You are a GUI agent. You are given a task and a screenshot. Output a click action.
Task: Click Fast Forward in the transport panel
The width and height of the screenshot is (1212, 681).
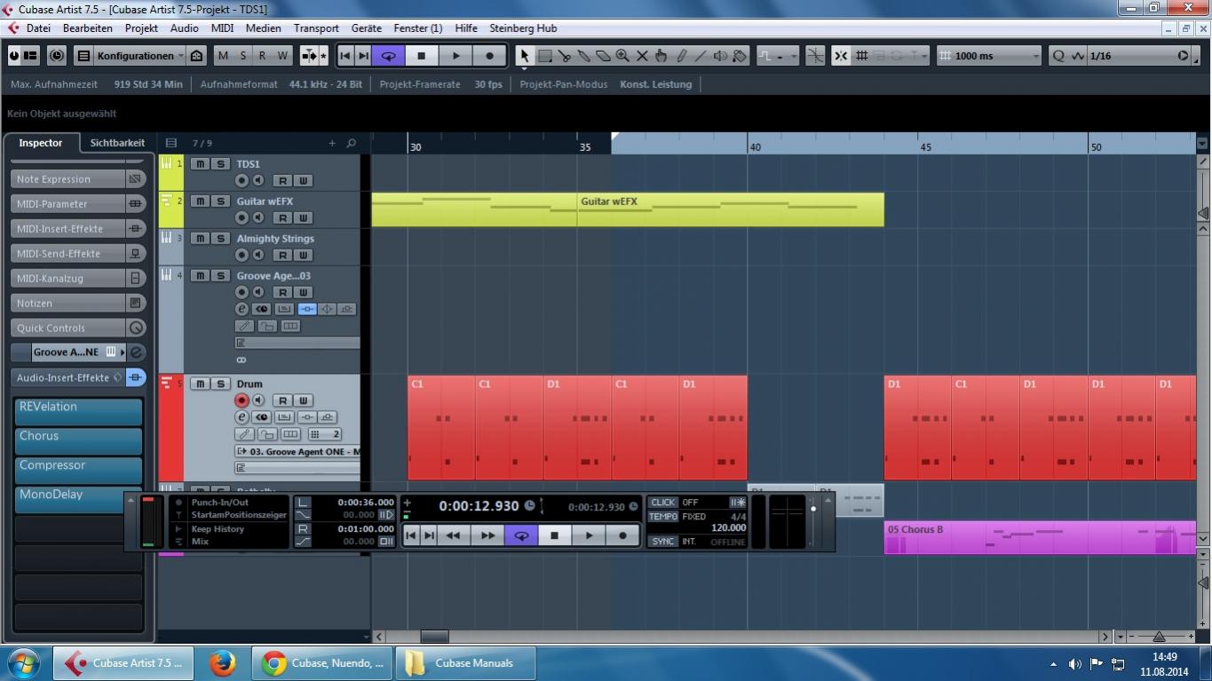pyautogui.click(x=487, y=535)
